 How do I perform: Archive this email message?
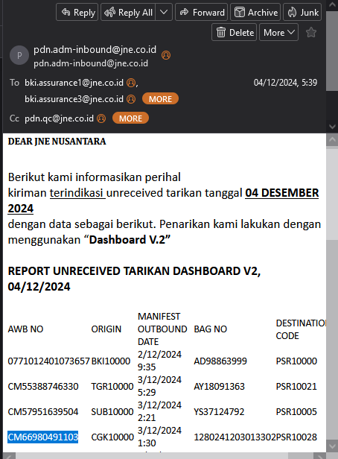[x=255, y=12]
